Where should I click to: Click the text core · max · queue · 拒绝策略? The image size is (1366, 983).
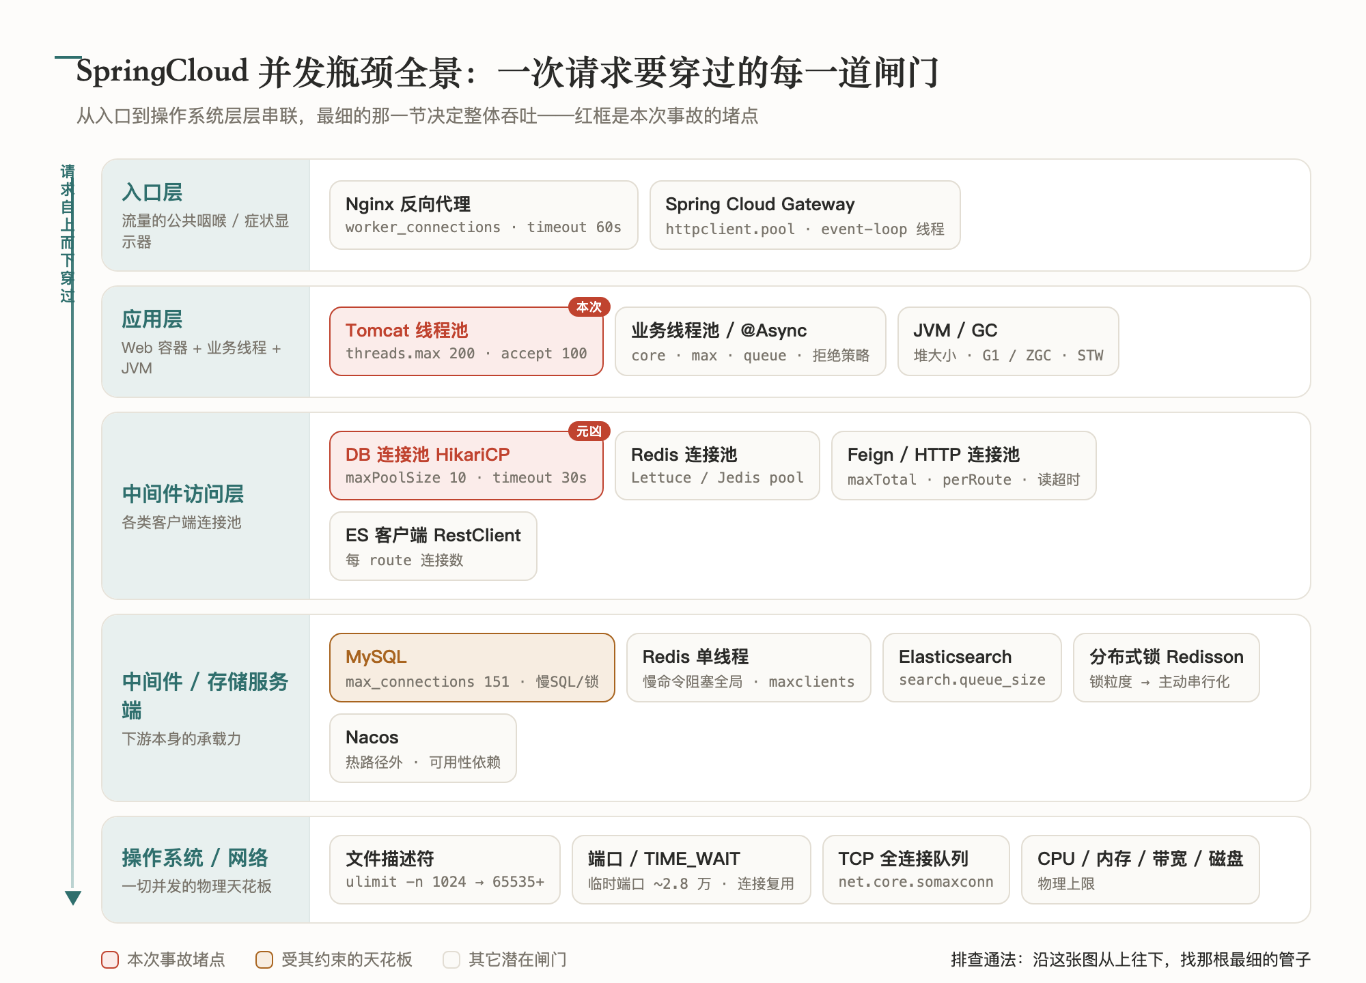[x=750, y=356]
